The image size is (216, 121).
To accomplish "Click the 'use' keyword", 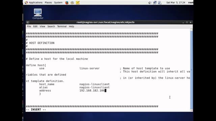I will click(x=42, y=68).
